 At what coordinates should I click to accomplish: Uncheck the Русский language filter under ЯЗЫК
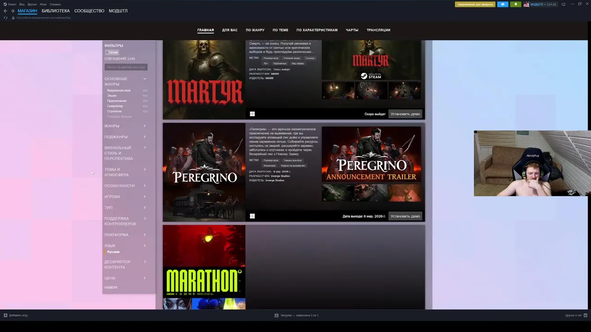(x=113, y=252)
